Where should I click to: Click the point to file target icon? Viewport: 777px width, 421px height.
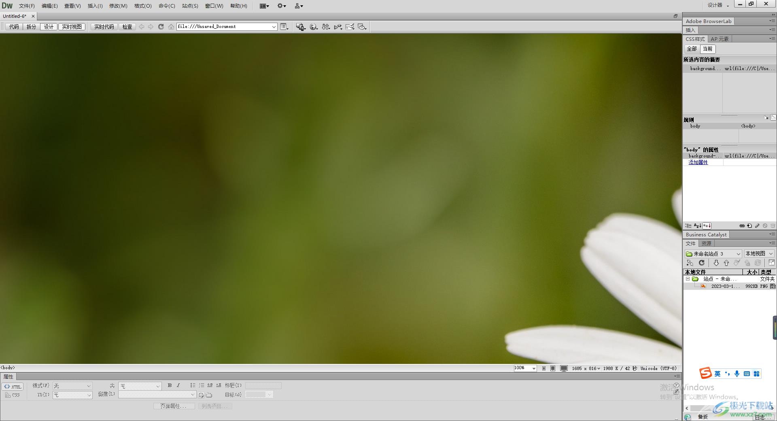point(201,395)
